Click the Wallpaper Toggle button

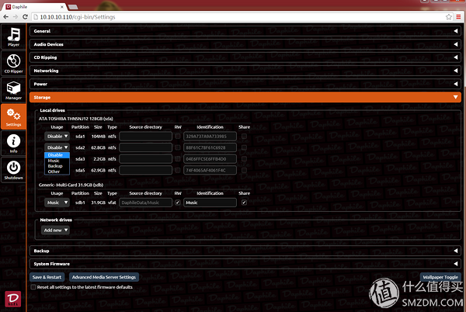click(x=439, y=276)
